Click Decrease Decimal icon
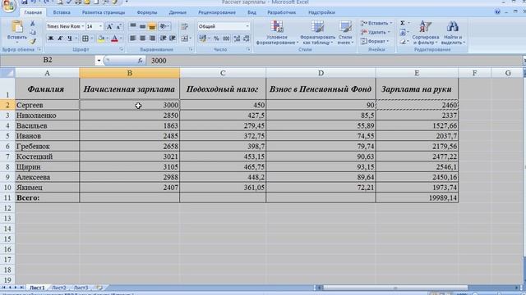The height and width of the screenshot is (295, 526). 247,39
